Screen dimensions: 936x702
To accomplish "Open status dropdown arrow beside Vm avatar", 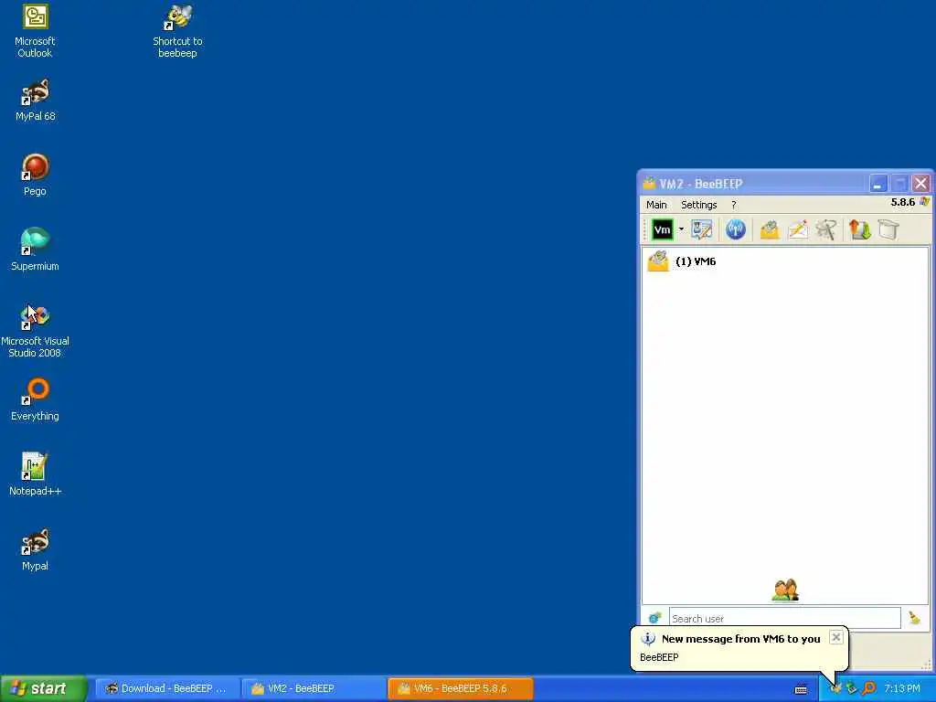I will (x=680, y=229).
